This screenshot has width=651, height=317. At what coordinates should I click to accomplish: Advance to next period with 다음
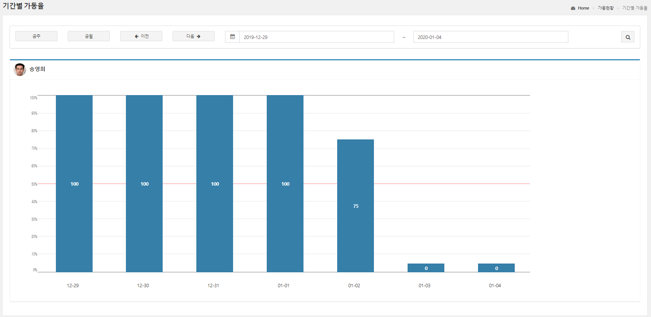click(193, 36)
